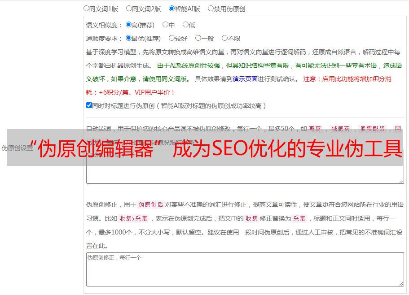The width and height of the screenshot is (409, 295).
Task: Set 通顺度要求 to 最优(推荐)
Action: pyautogui.click(x=128, y=38)
